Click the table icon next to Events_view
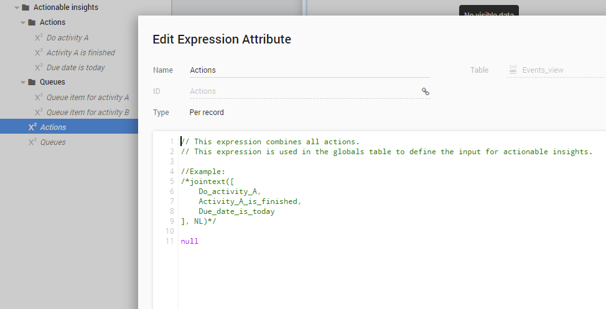606x309 pixels. [513, 70]
